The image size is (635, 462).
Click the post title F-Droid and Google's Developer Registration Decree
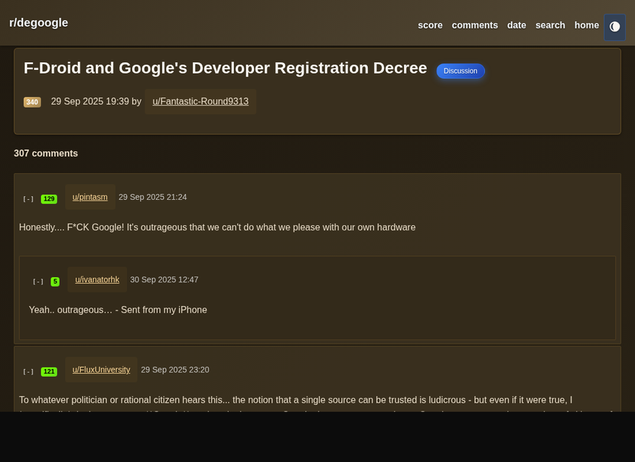(x=225, y=68)
